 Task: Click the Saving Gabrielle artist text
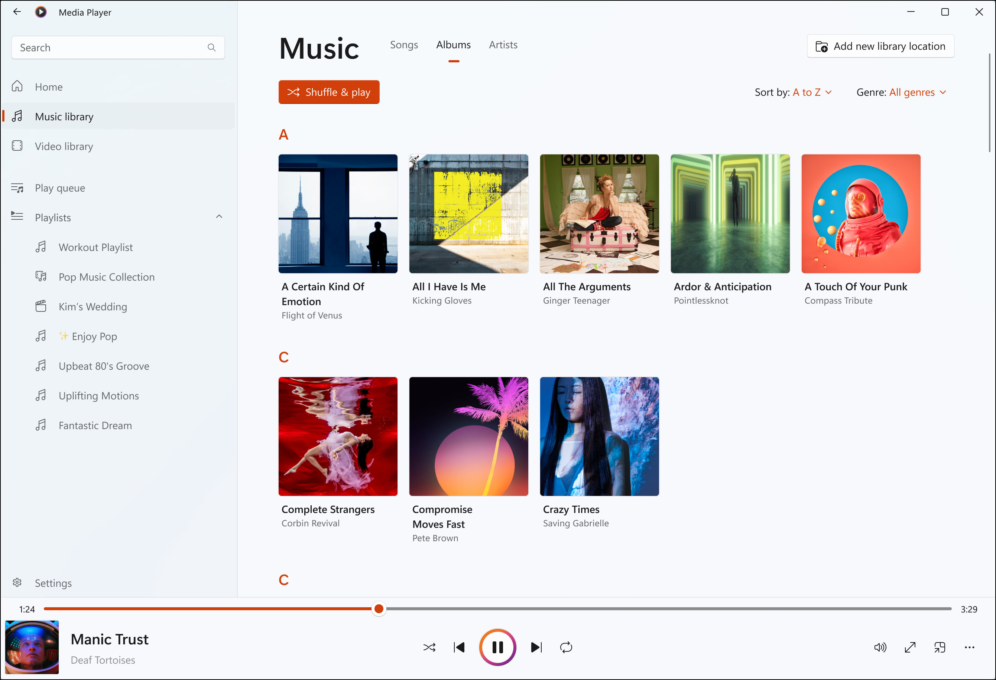(575, 523)
